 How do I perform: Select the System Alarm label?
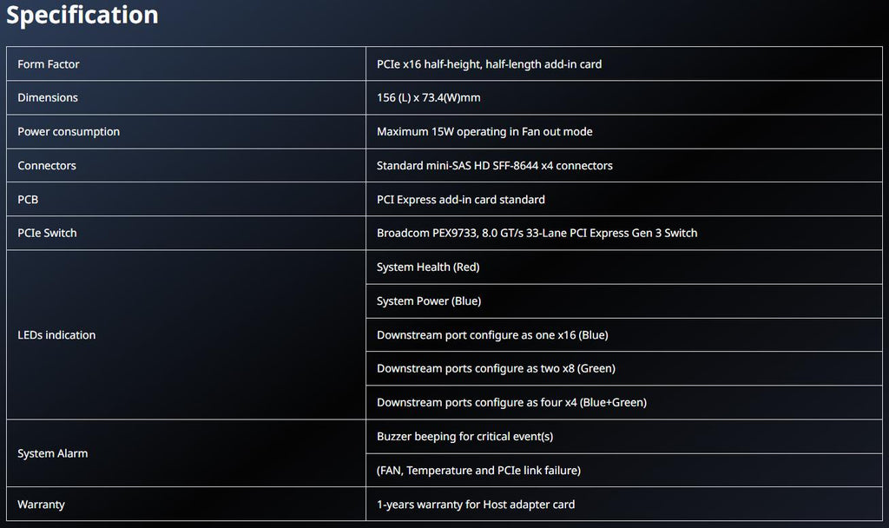(x=53, y=453)
